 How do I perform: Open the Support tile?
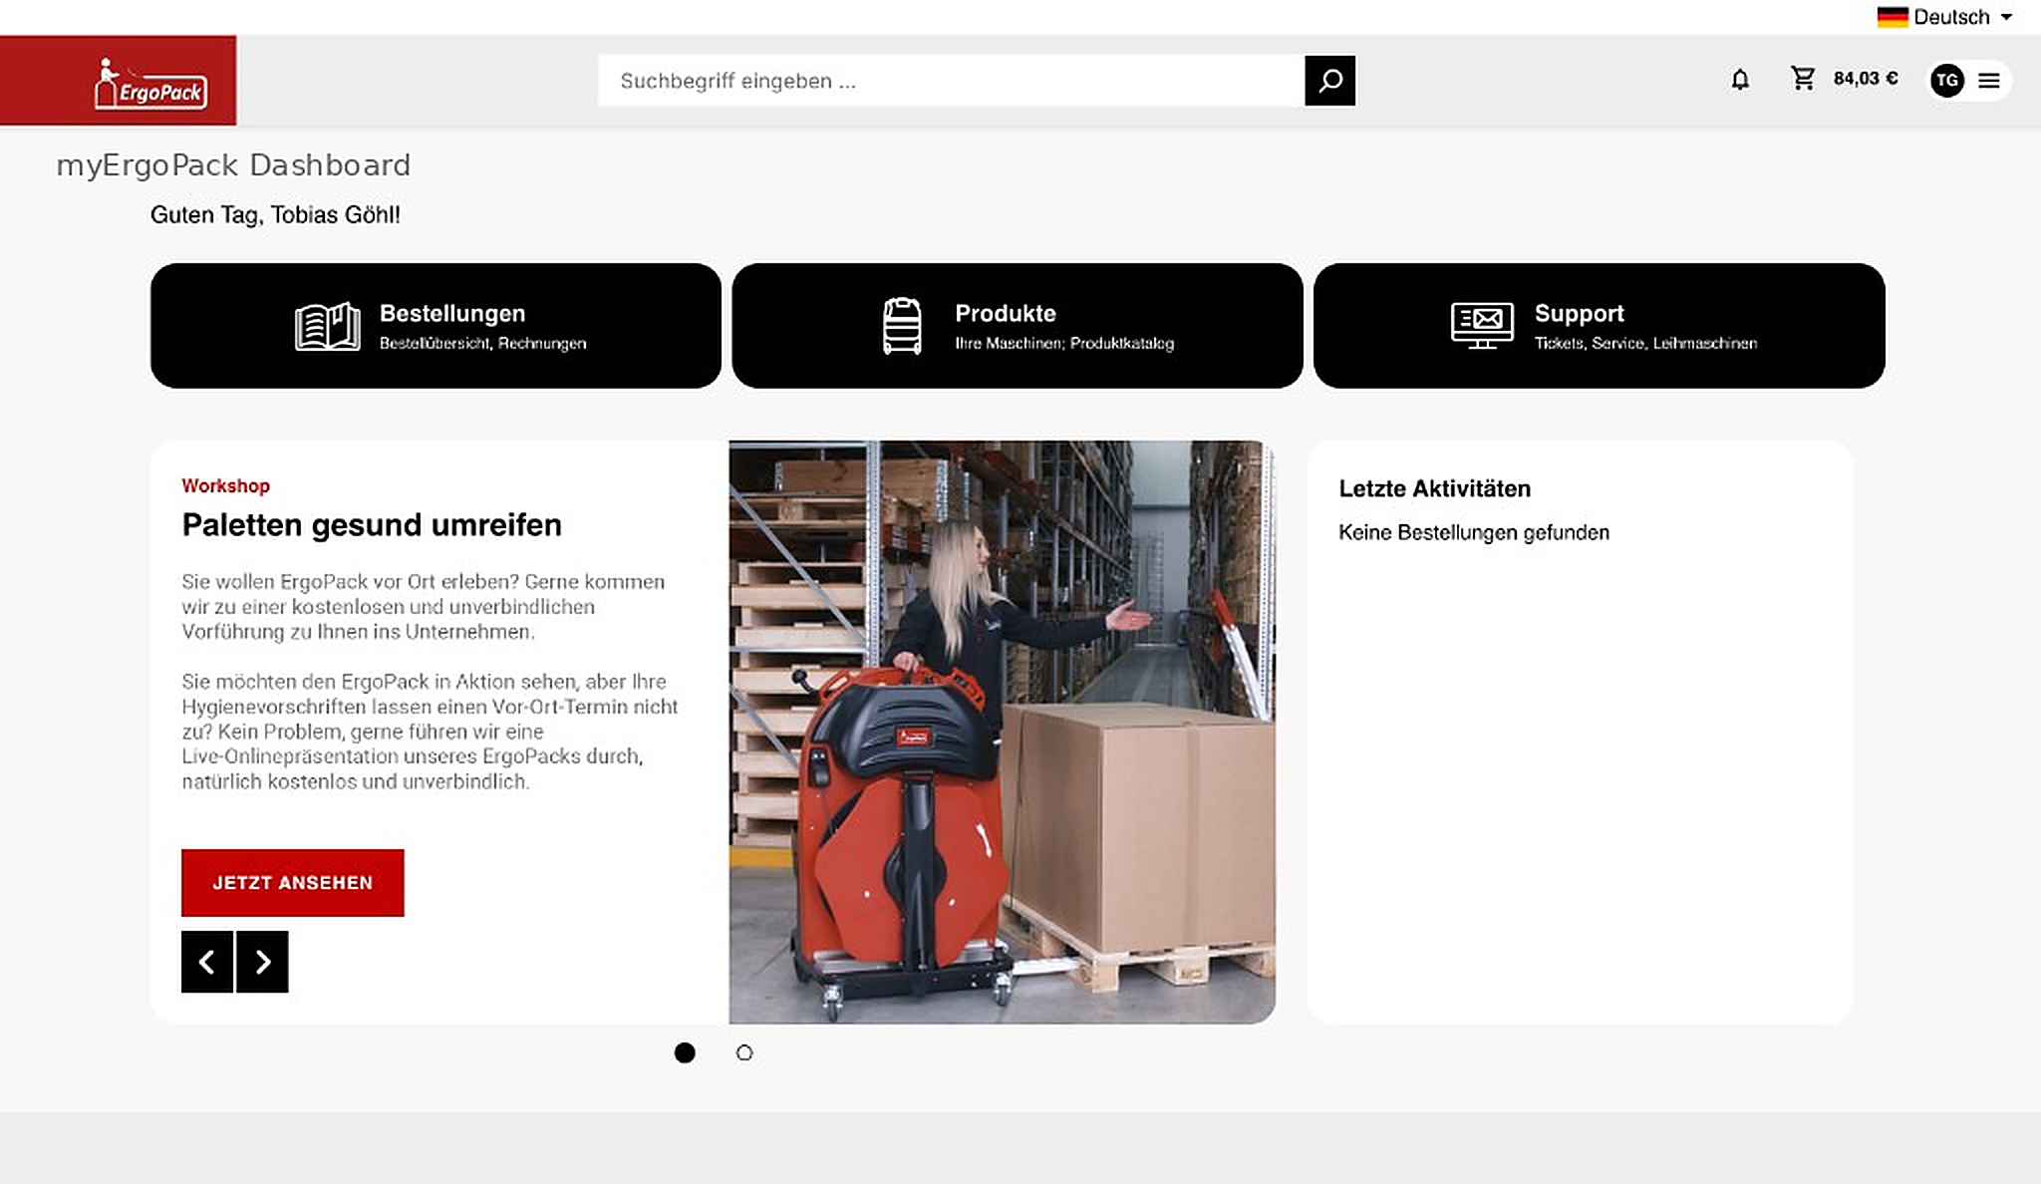point(1600,326)
